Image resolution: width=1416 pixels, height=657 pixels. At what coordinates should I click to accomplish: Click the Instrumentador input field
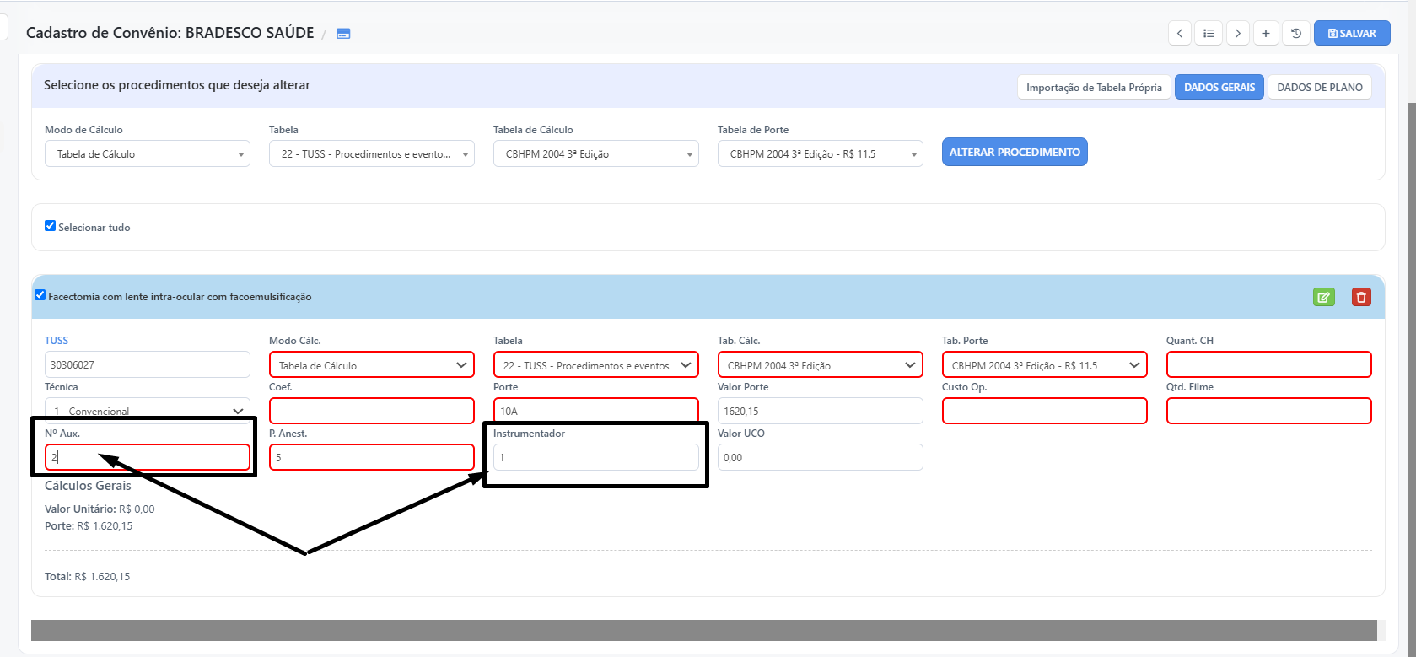point(596,457)
